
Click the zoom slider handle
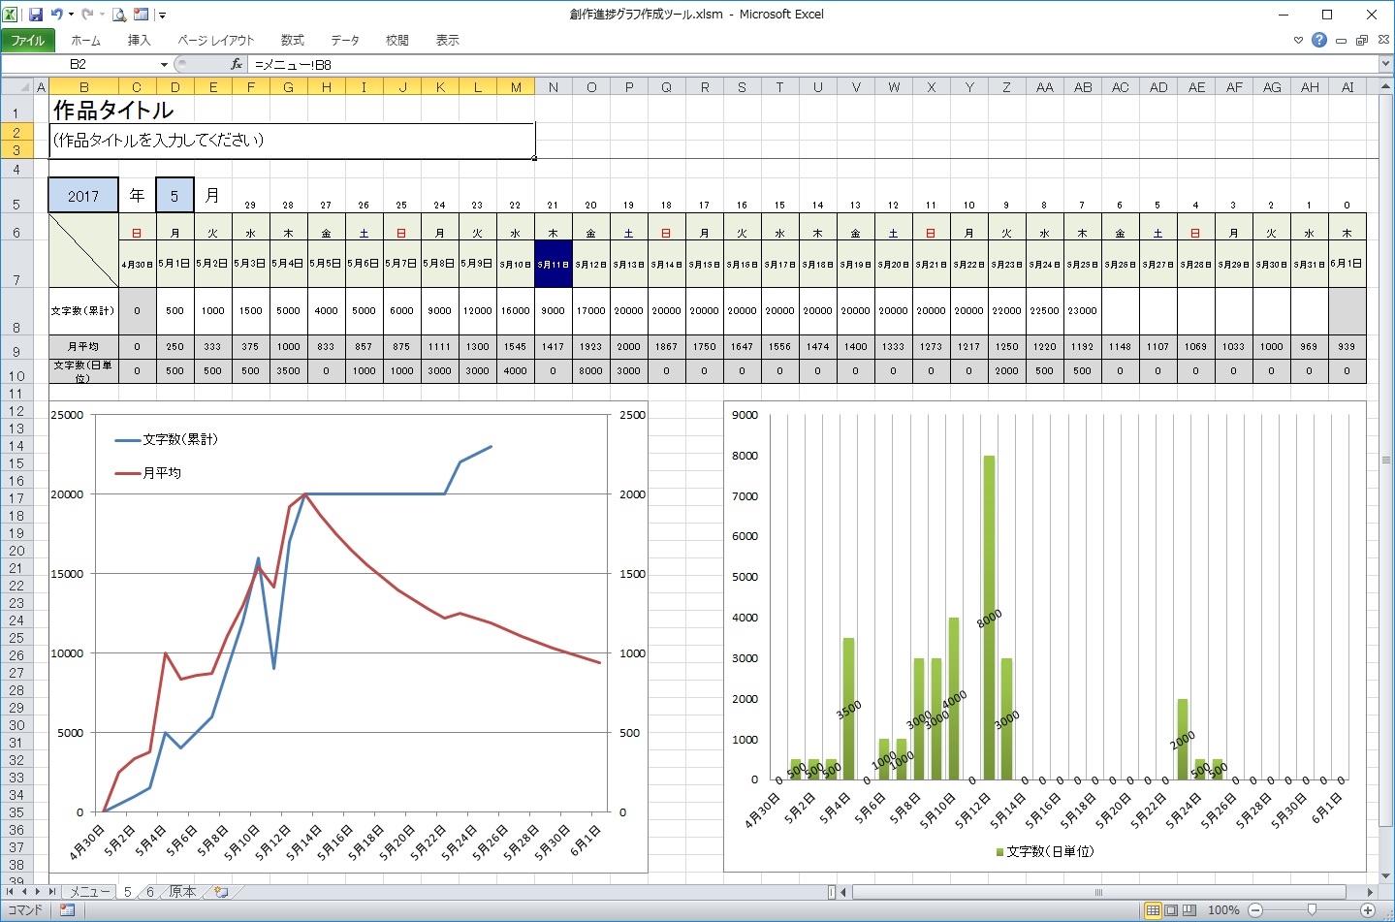[x=1312, y=910]
